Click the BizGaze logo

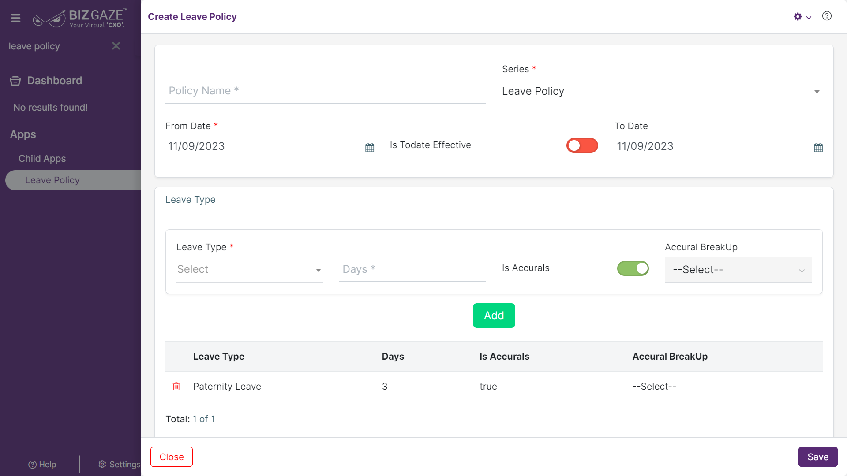[80, 18]
